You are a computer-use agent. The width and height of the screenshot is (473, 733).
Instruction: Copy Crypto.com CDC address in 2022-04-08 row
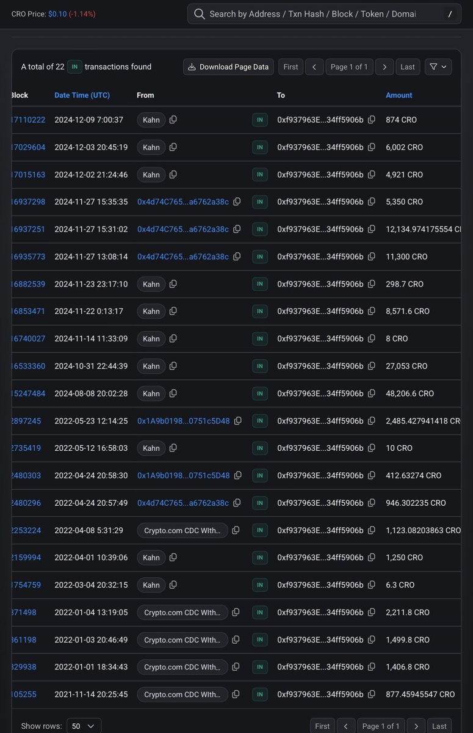(236, 530)
